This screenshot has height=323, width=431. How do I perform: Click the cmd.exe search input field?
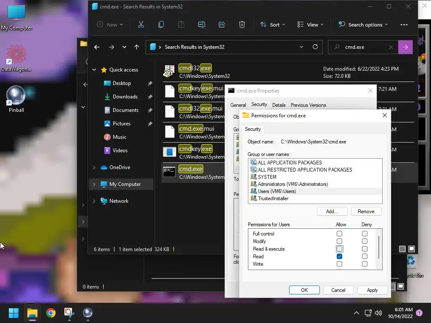click(x=364, y=47)
